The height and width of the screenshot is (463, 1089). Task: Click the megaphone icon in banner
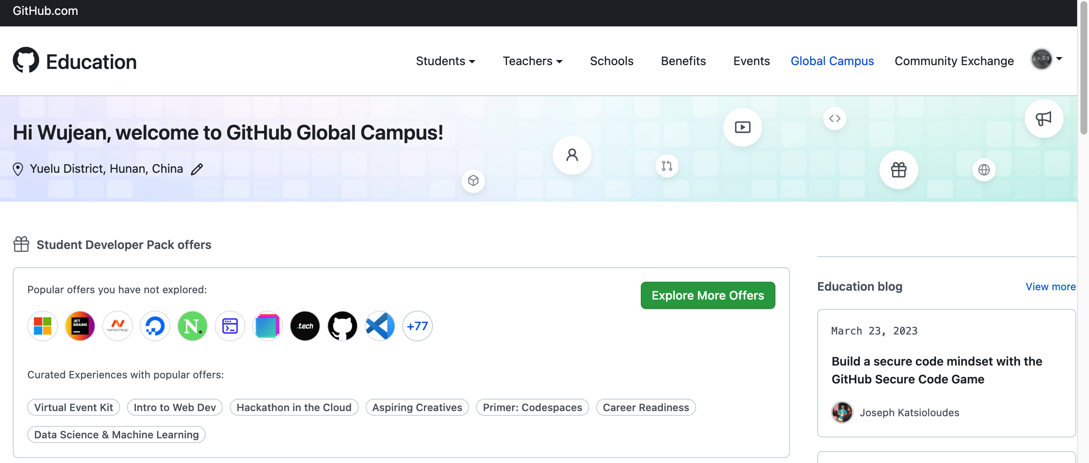pyautogui.click(x=1043, y=118)
